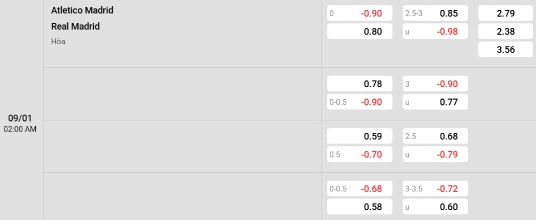Select under odds at -0.79
Screen dimensions: 536x220
435,154
